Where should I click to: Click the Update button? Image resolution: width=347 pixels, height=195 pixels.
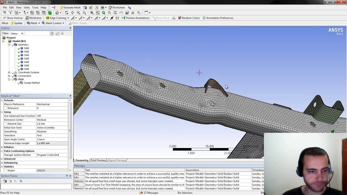pyautogui.click(x=16, y=23)
